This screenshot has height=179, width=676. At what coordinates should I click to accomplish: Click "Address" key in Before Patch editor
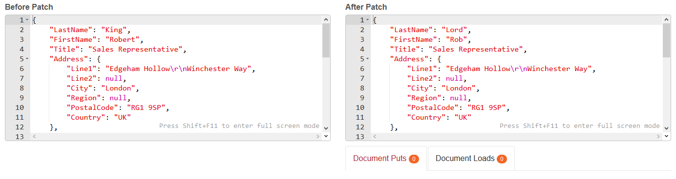(69, 59)
